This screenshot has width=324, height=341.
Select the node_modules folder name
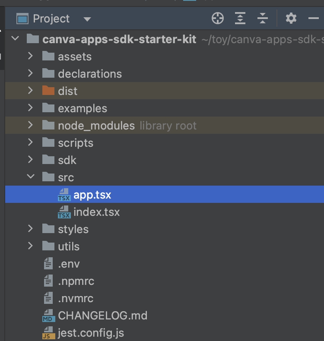tap(96, 126)
